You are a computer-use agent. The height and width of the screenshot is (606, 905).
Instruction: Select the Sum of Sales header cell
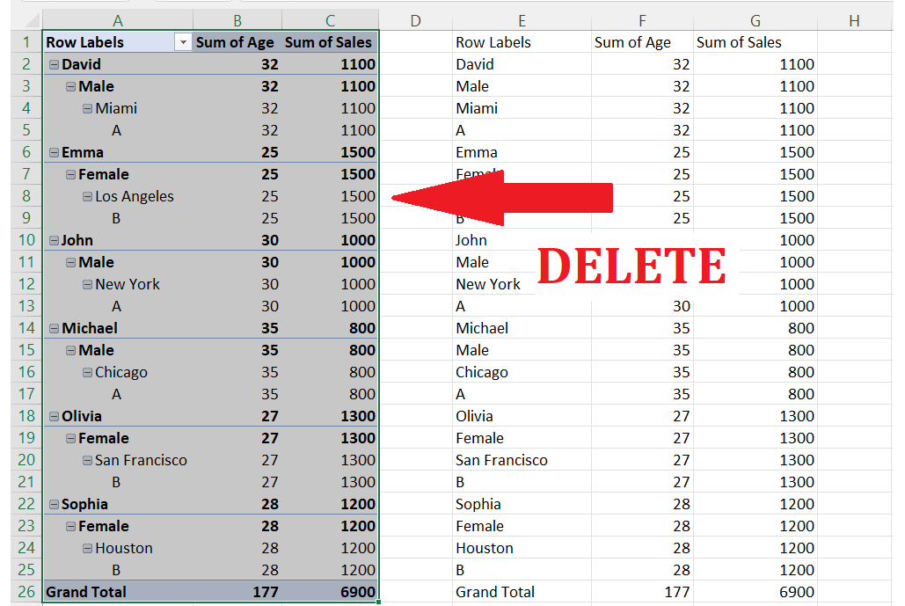tap(329, 41)
